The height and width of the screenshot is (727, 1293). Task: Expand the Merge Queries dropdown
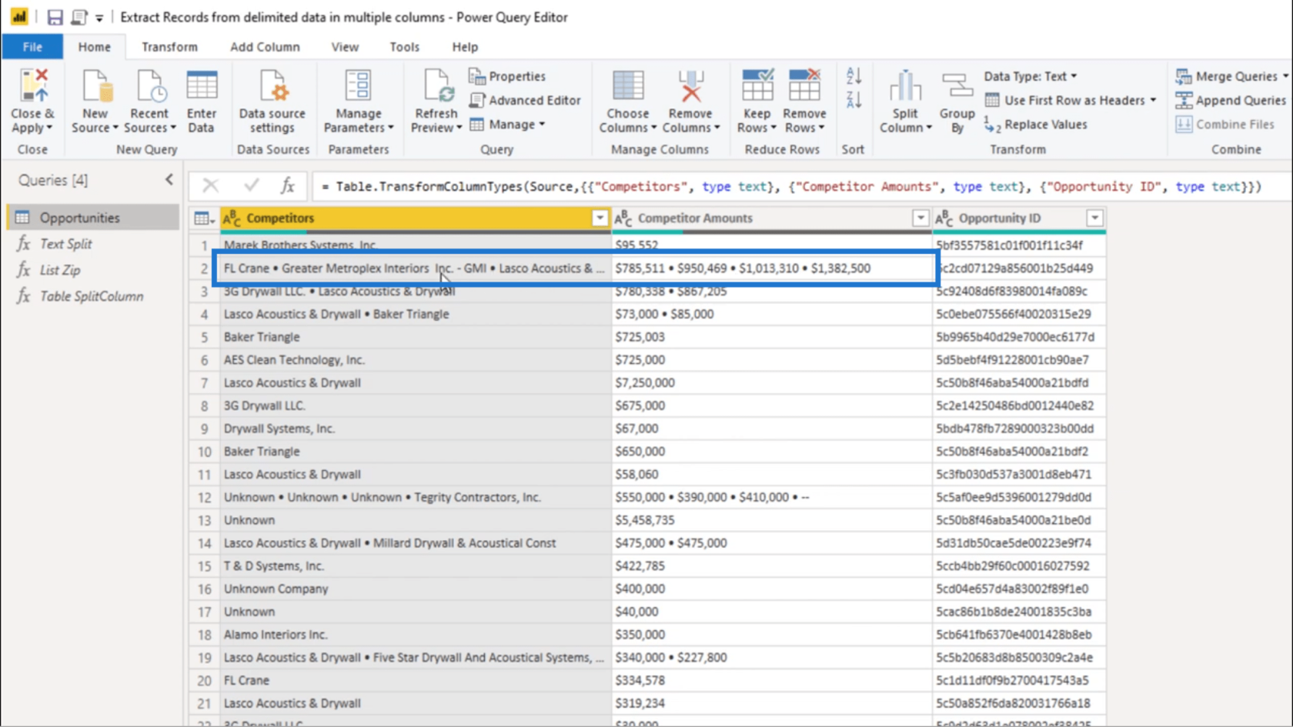(x=1285, y=76)
